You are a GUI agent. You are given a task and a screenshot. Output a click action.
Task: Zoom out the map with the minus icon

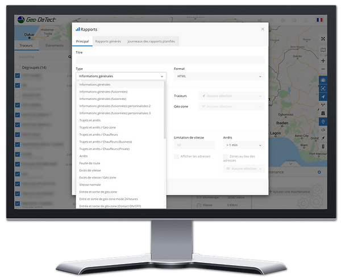[x=323, y=69]
